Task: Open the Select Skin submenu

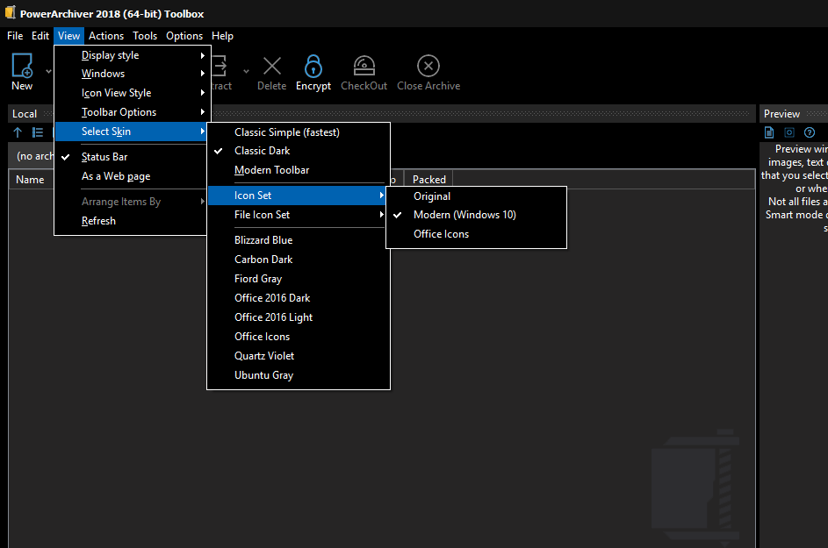Action: 133,132
